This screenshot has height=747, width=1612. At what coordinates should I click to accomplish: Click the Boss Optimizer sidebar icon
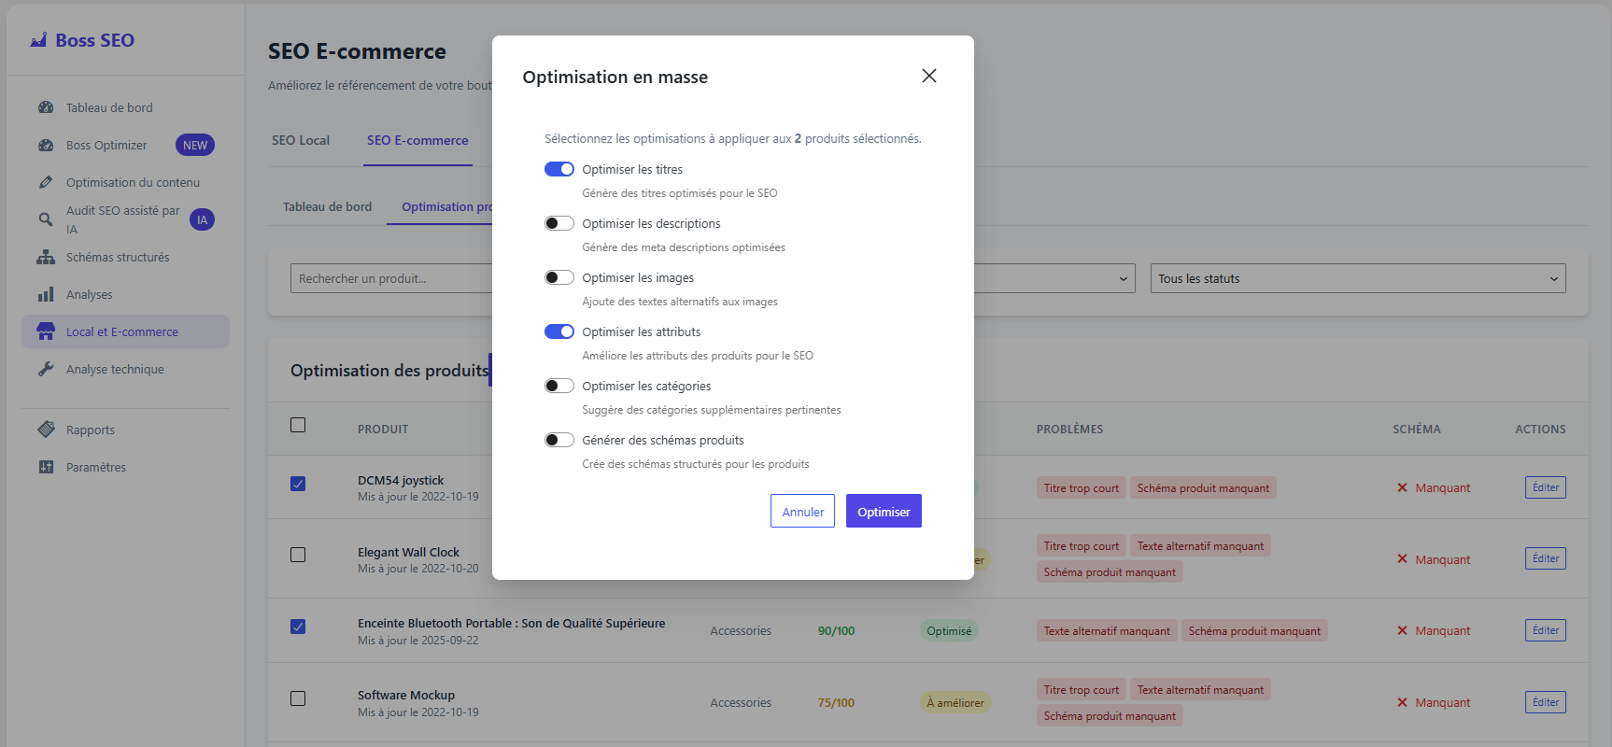pos(46,145)
